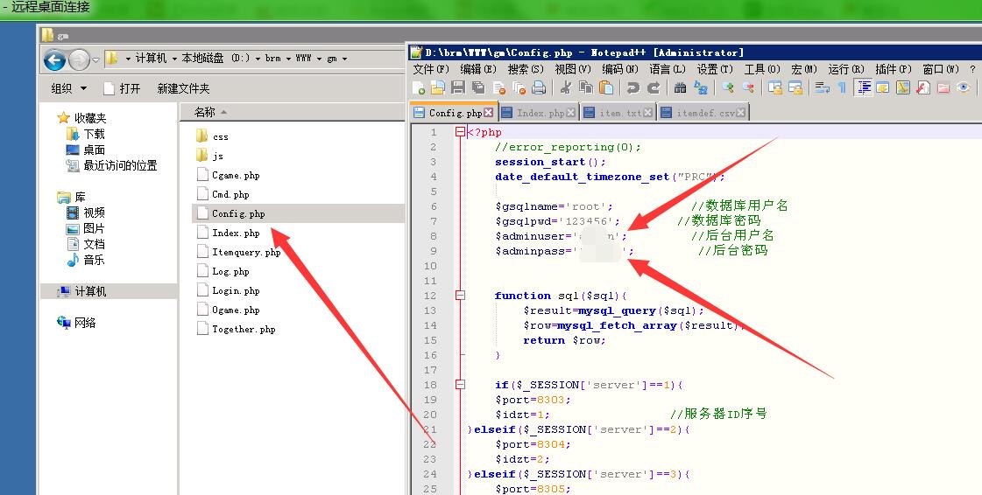Click the New file icon in Notepad++
Image resolution: width=982 pixels, height=495 pixels.
click(419, 87)
